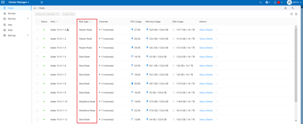
Task: Open Status Details for blade-10-0-1-4
Action: point(206,48)
